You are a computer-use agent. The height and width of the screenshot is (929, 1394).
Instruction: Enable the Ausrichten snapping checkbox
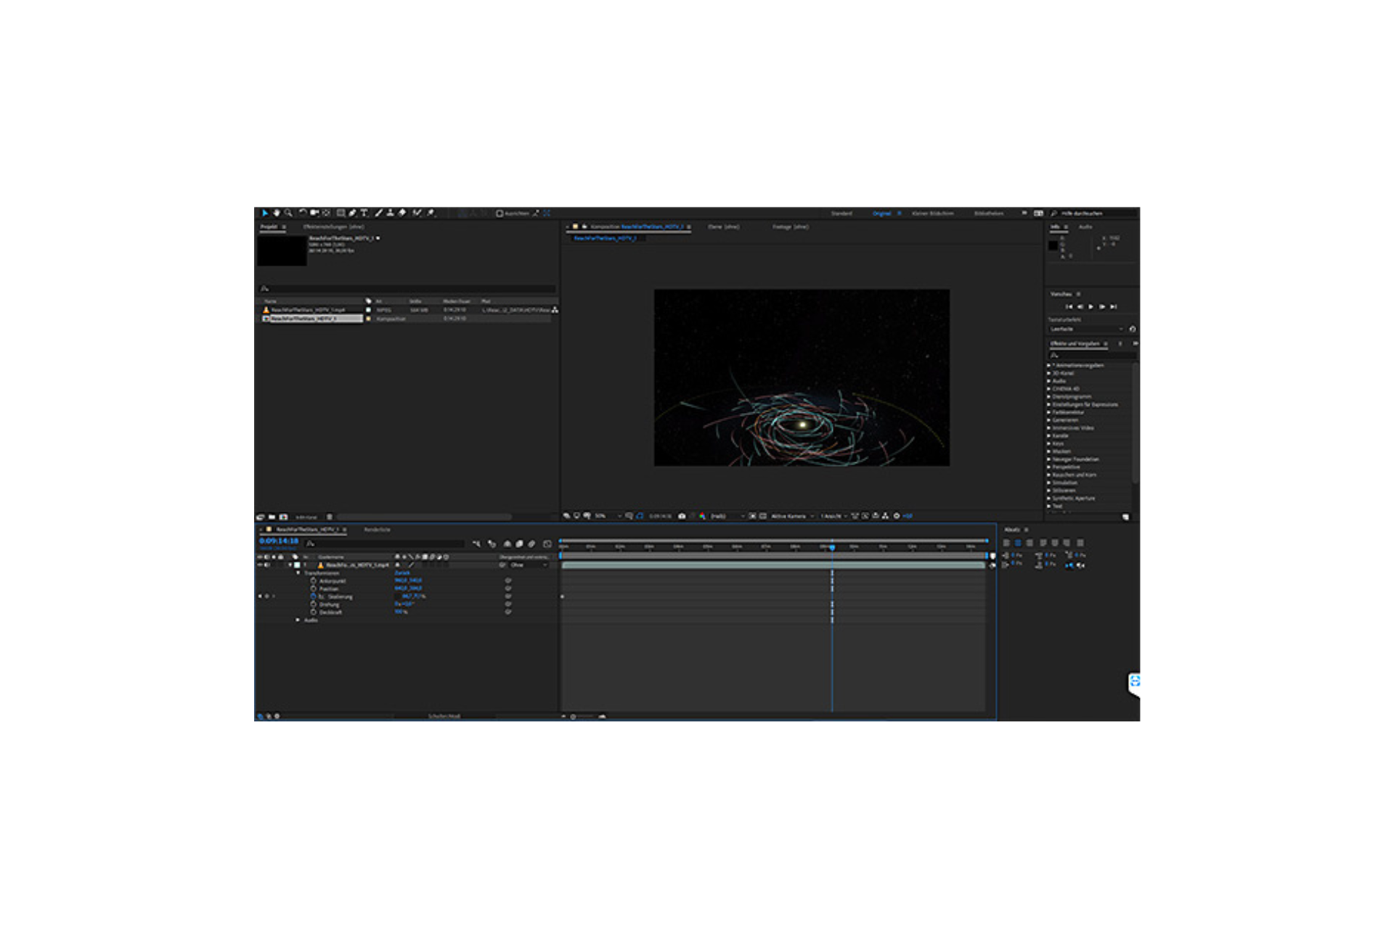point(500,213)
